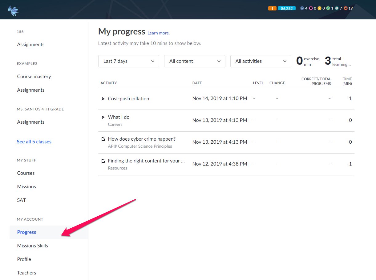Click the 0 exercise min summary
376x280 pixels.
click(308, 61)
